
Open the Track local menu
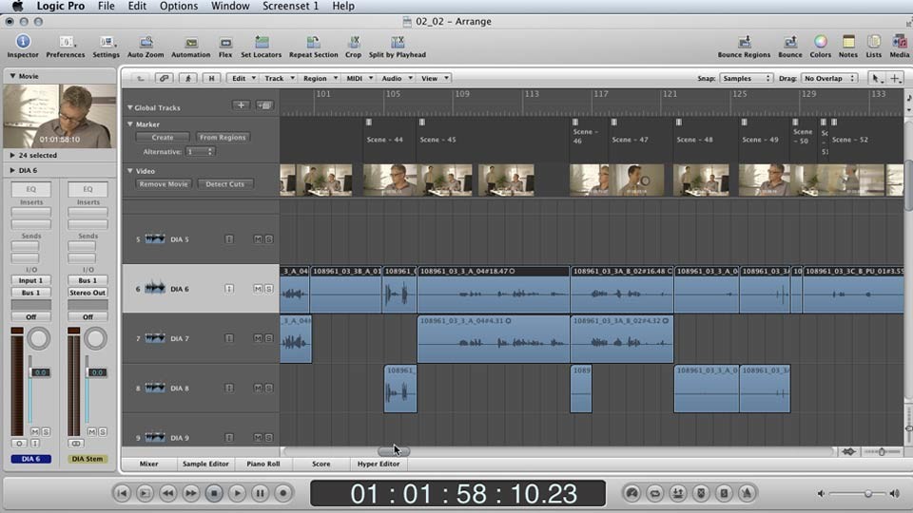pyautogui.click(x=277, y=78)
